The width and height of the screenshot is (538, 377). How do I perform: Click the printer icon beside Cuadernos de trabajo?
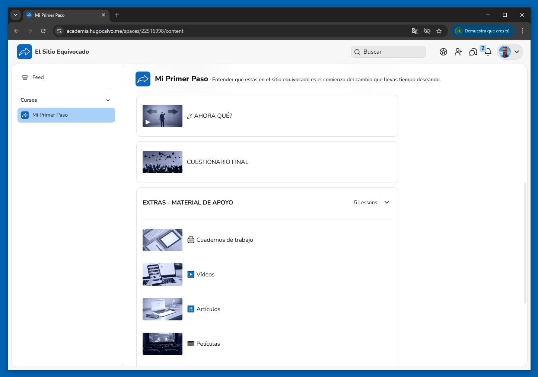coord(191,240)
